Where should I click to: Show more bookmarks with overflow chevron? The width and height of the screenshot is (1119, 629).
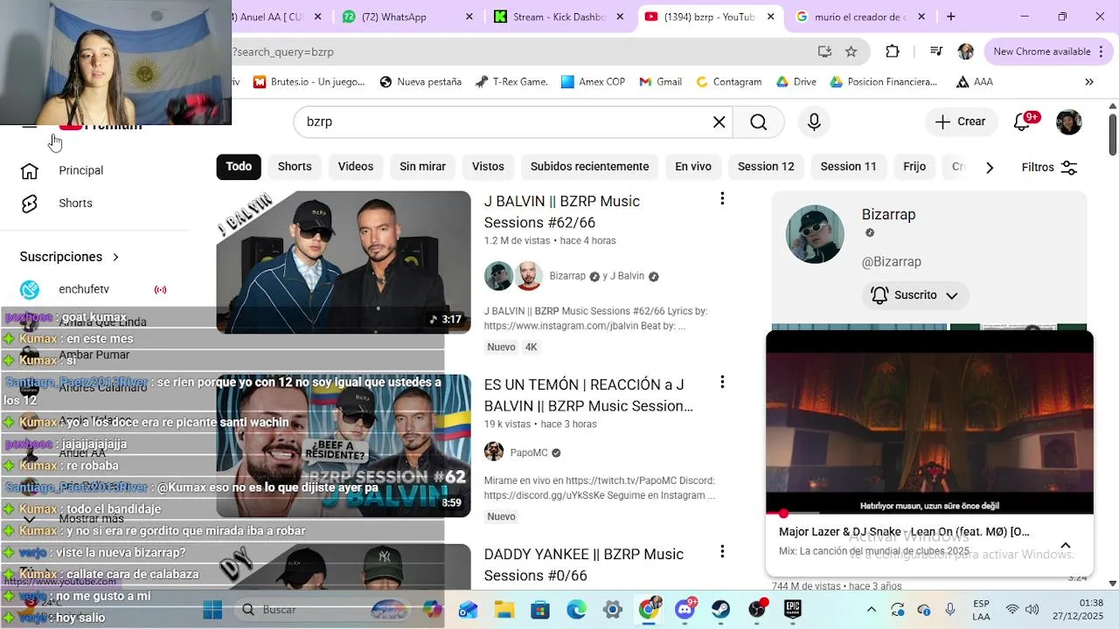pos(1089,82)
